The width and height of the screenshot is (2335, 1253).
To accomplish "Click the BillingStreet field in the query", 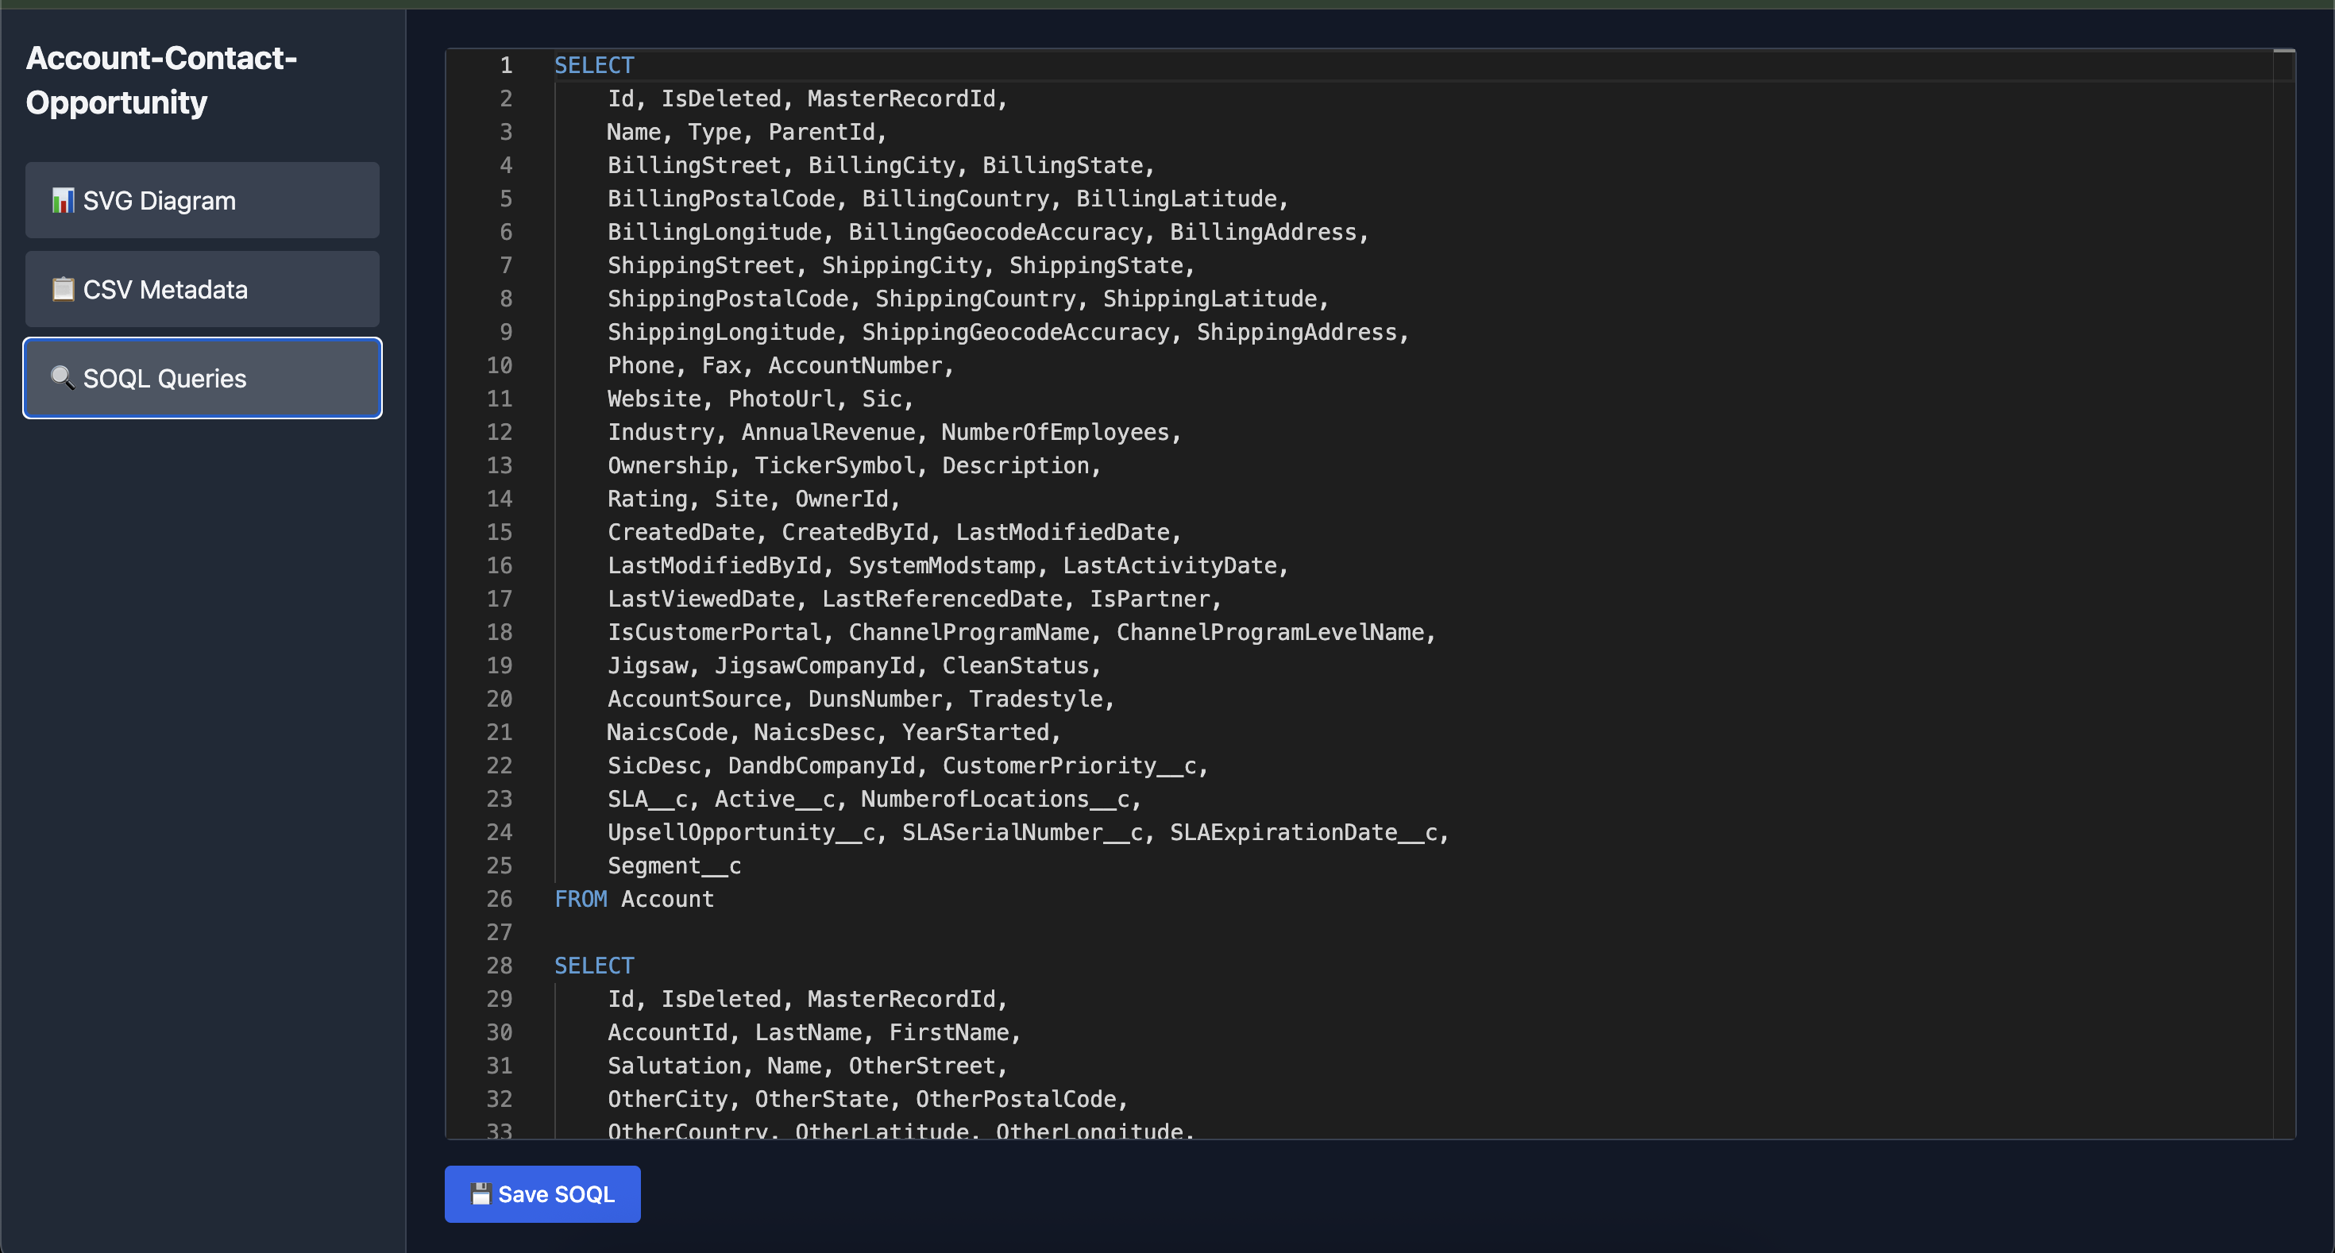I will coord(693,165).
